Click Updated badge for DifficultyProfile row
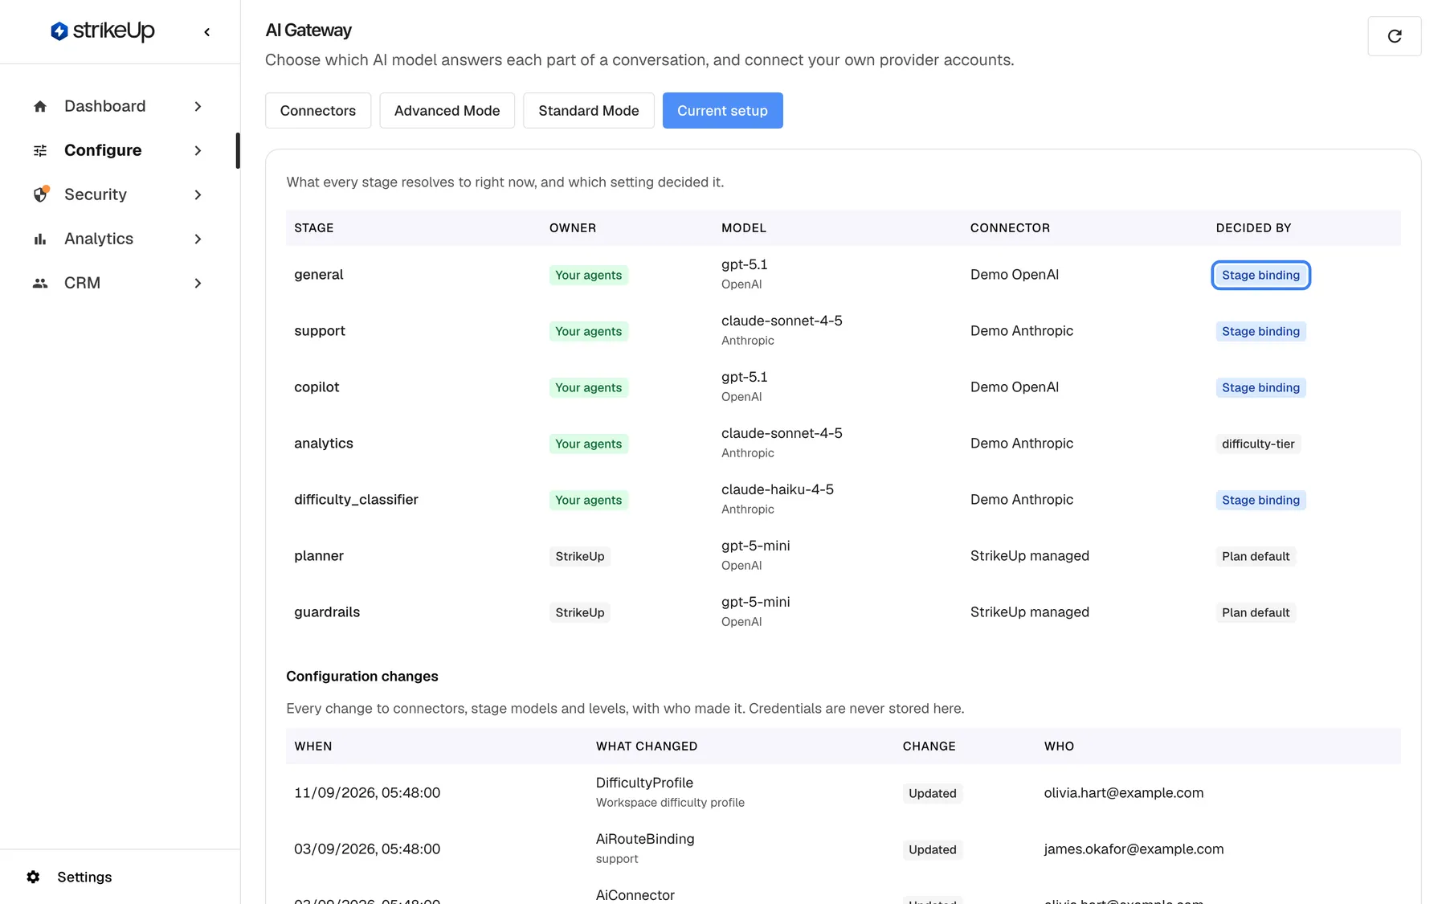The image size is (1446, 904). tap(932, 793)
